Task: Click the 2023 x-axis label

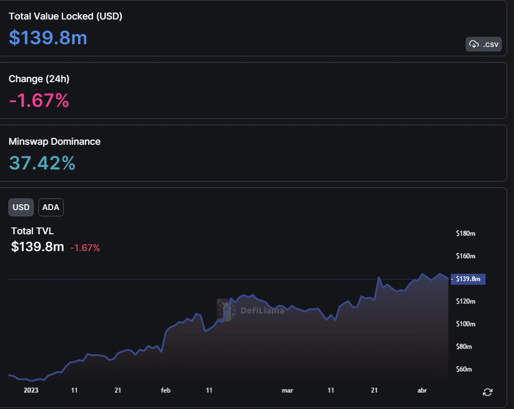Action: [x=31, y=390]
